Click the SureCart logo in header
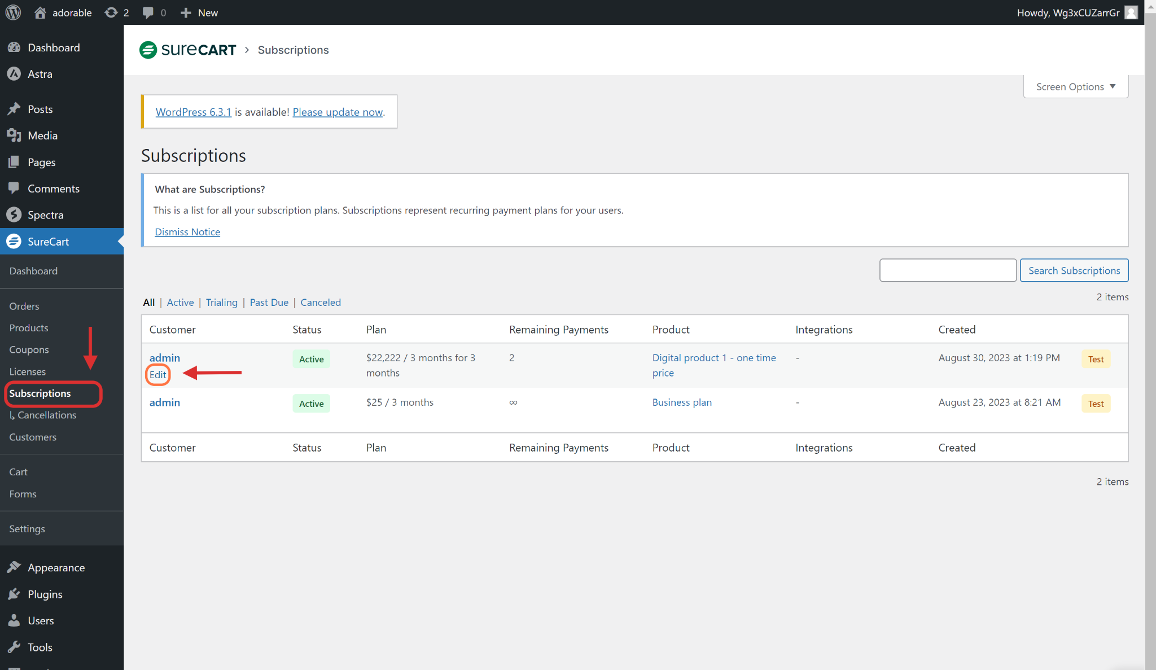 click(188, 50)
